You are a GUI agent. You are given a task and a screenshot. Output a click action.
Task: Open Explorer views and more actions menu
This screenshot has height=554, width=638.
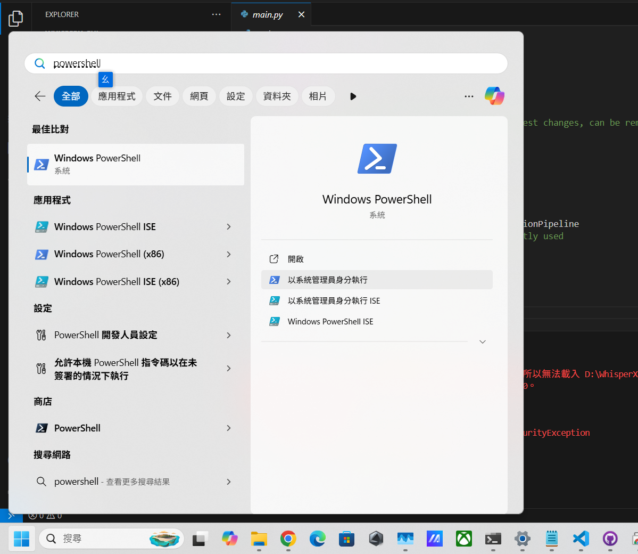[216, 14]
